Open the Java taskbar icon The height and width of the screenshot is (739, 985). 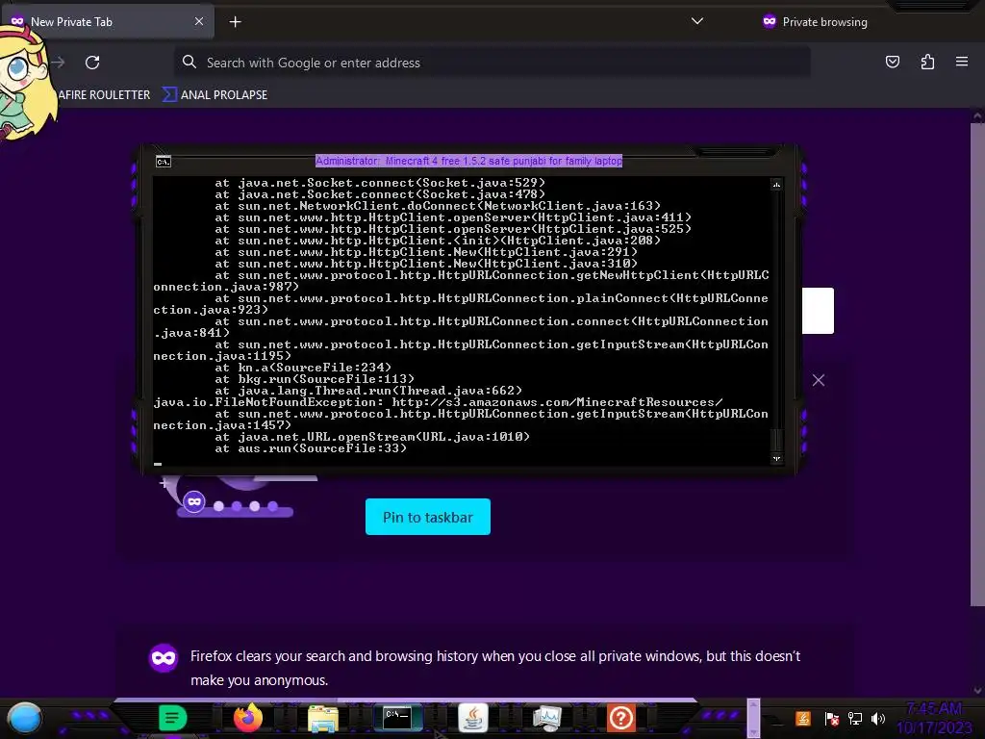tap(473, 718)
